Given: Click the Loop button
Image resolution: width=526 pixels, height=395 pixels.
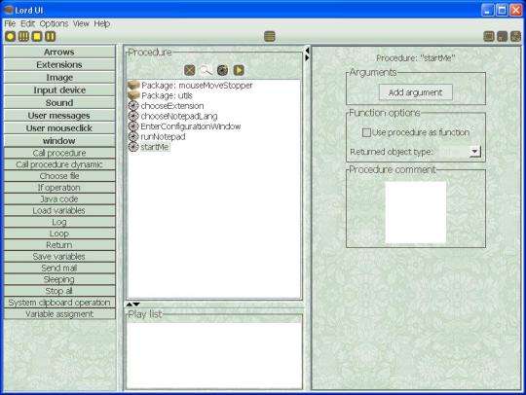Looking at the screenshot, I should (59, 233).
